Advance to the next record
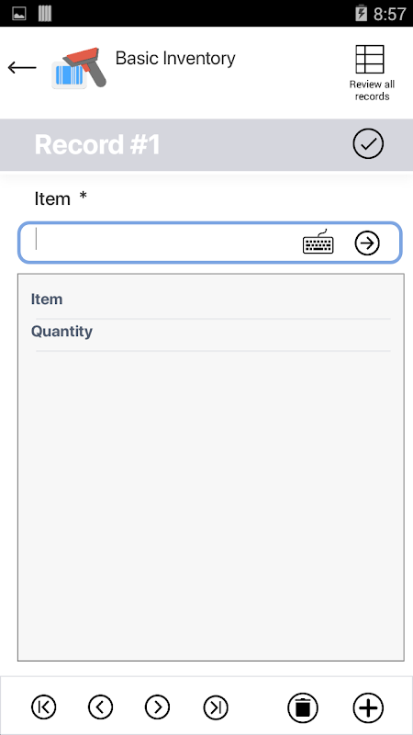The image size is (413, 735). point(157,707)
